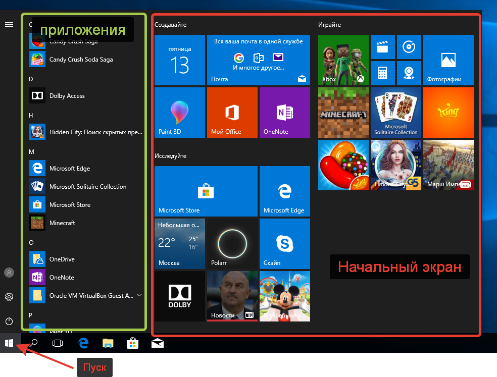Open the Microsoft Solitaire Collection tile
The width and height of the screenshot is (497, 377).
396,113
